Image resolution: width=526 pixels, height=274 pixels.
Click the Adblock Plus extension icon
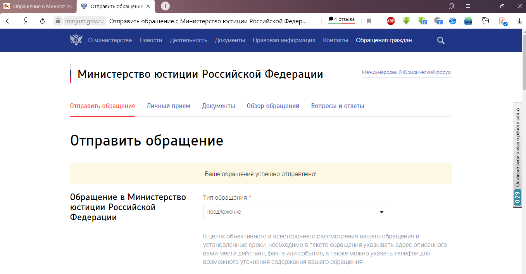pos(390,21)
